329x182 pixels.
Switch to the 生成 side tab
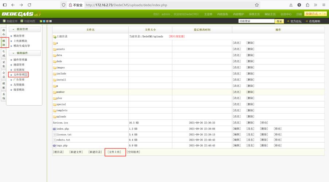pyautogui.click(x=4, y=54)
